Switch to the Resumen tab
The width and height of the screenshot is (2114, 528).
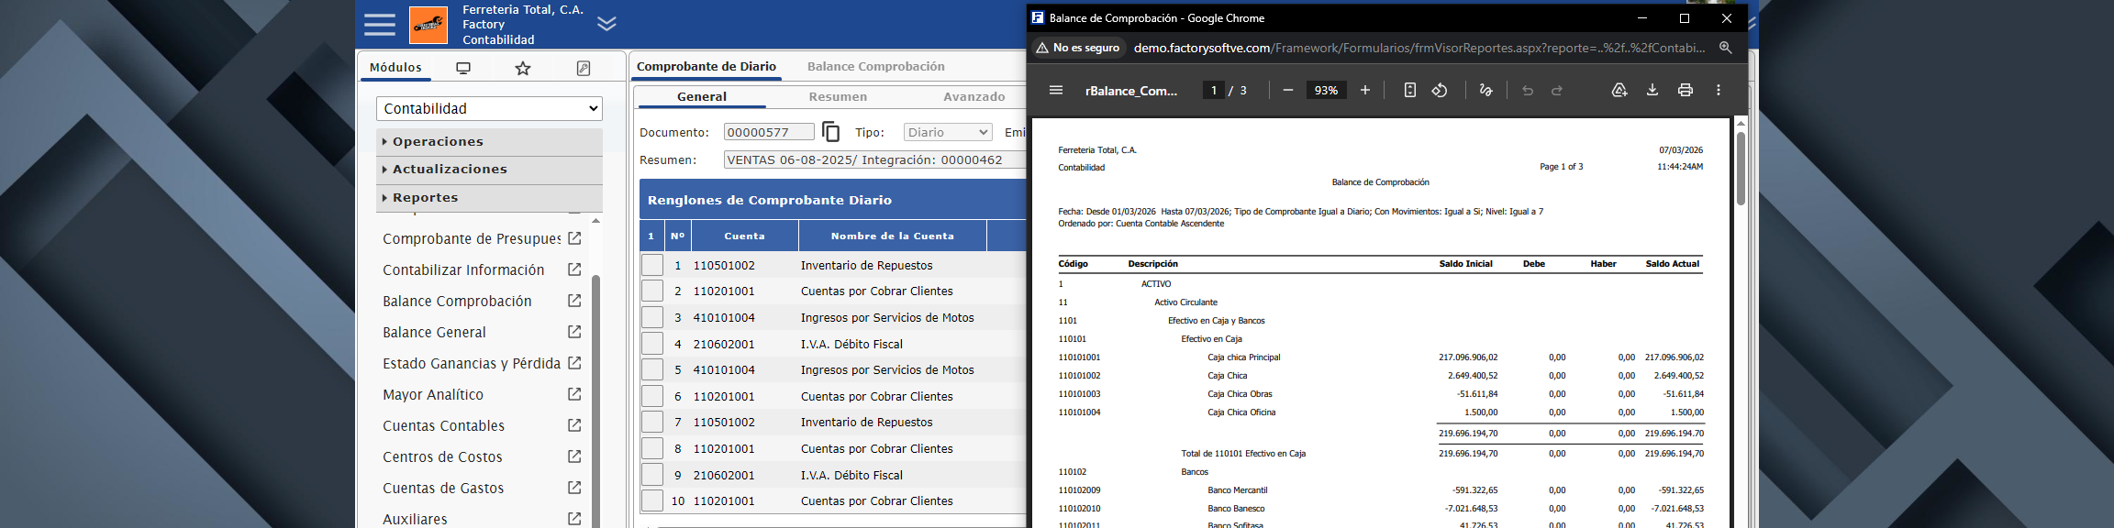point(837,96)
